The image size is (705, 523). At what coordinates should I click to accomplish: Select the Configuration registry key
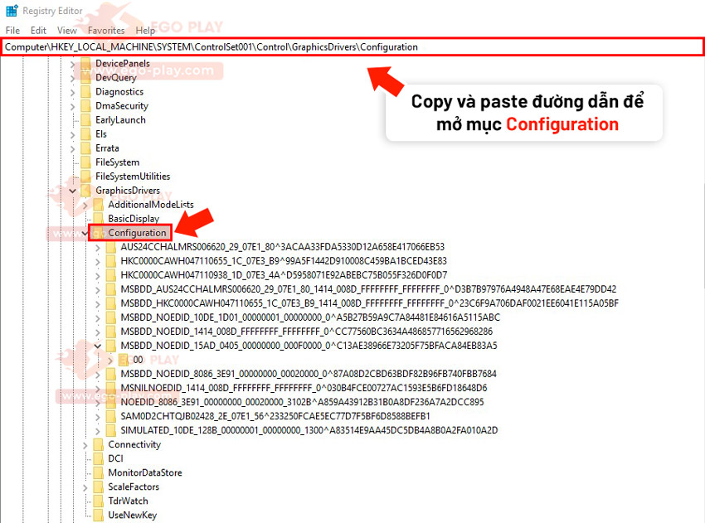pyautogui.click(x=137, y=233)
